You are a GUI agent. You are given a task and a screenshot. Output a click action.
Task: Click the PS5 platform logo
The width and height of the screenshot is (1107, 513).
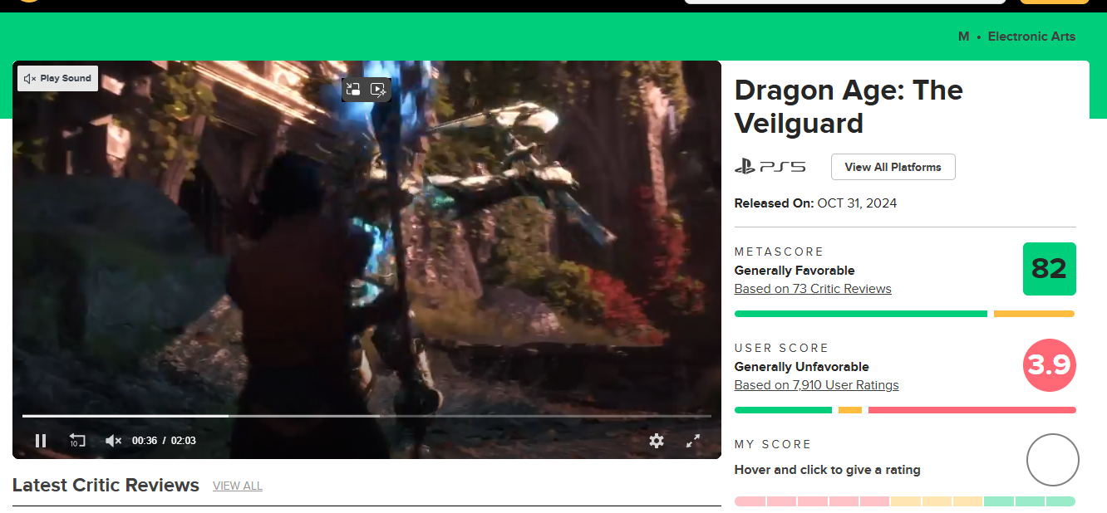coord(770,167)
